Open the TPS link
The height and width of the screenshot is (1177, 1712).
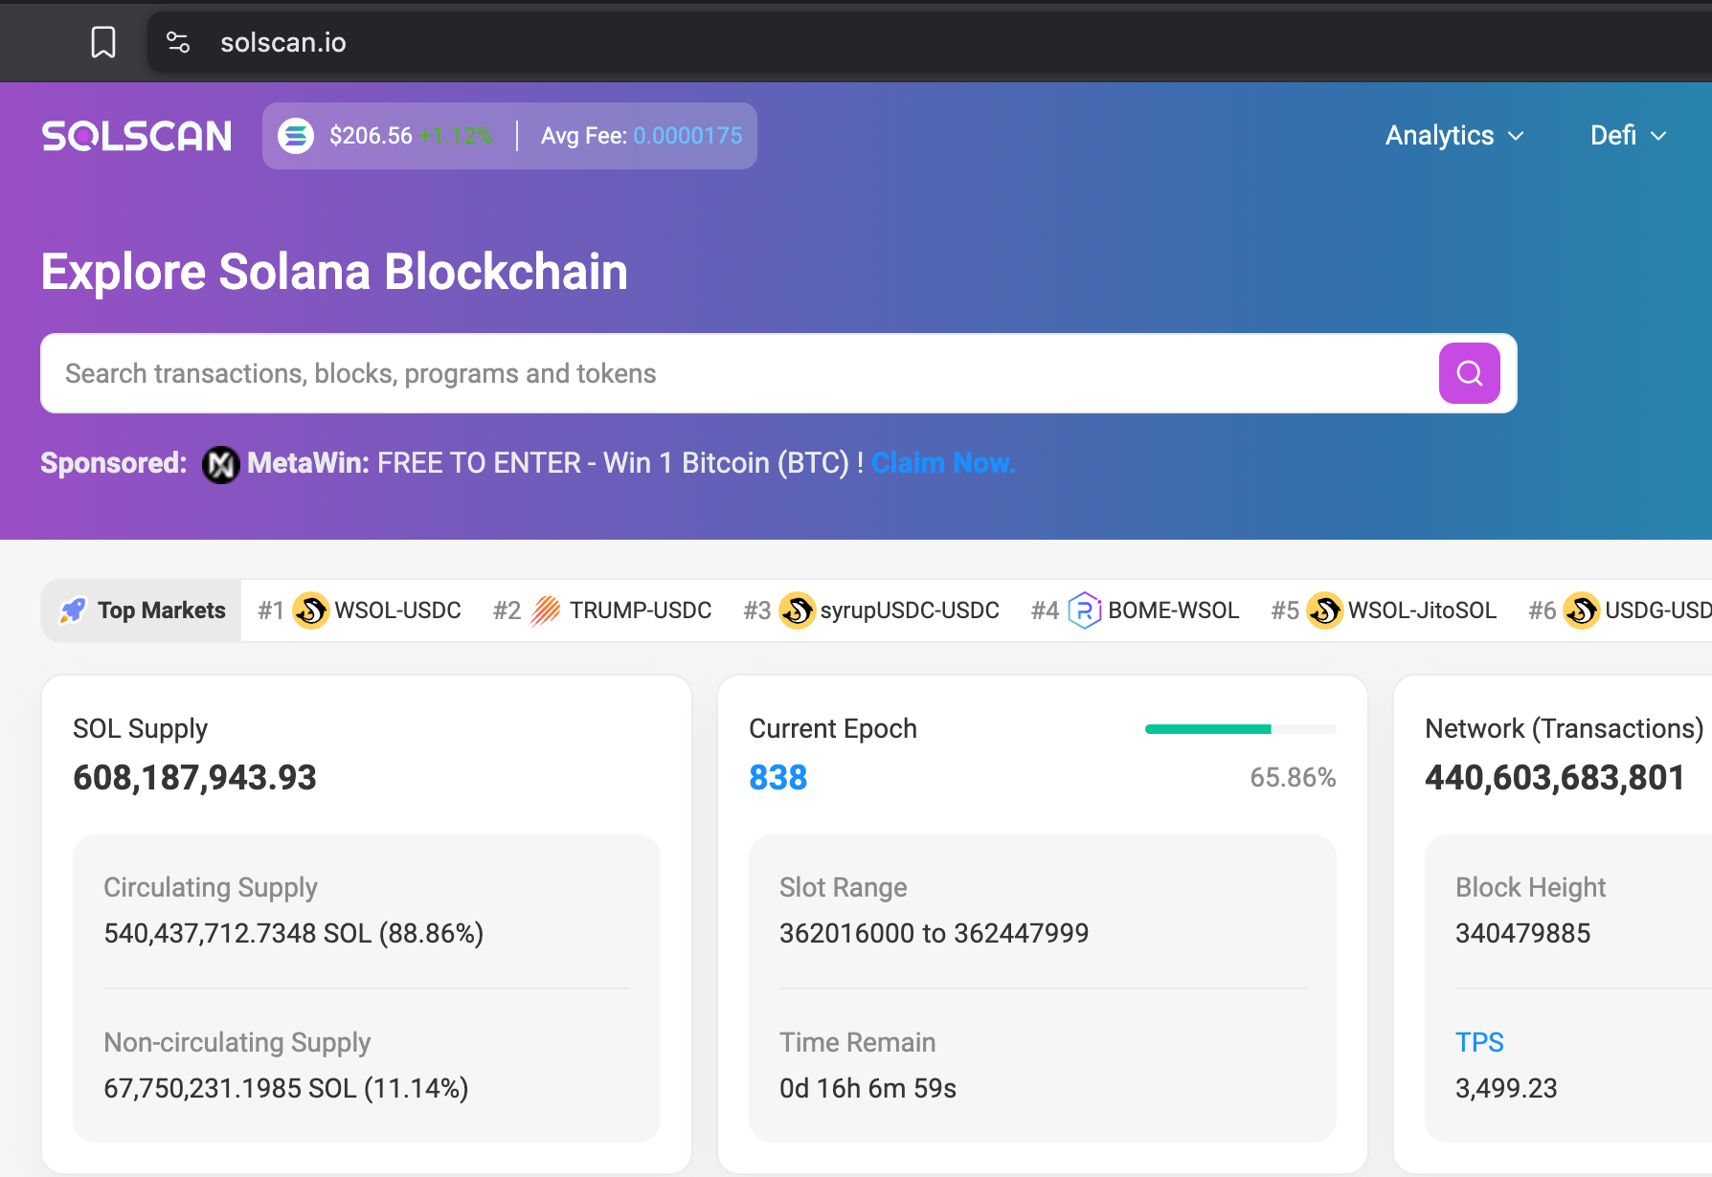[1479, 1042]
